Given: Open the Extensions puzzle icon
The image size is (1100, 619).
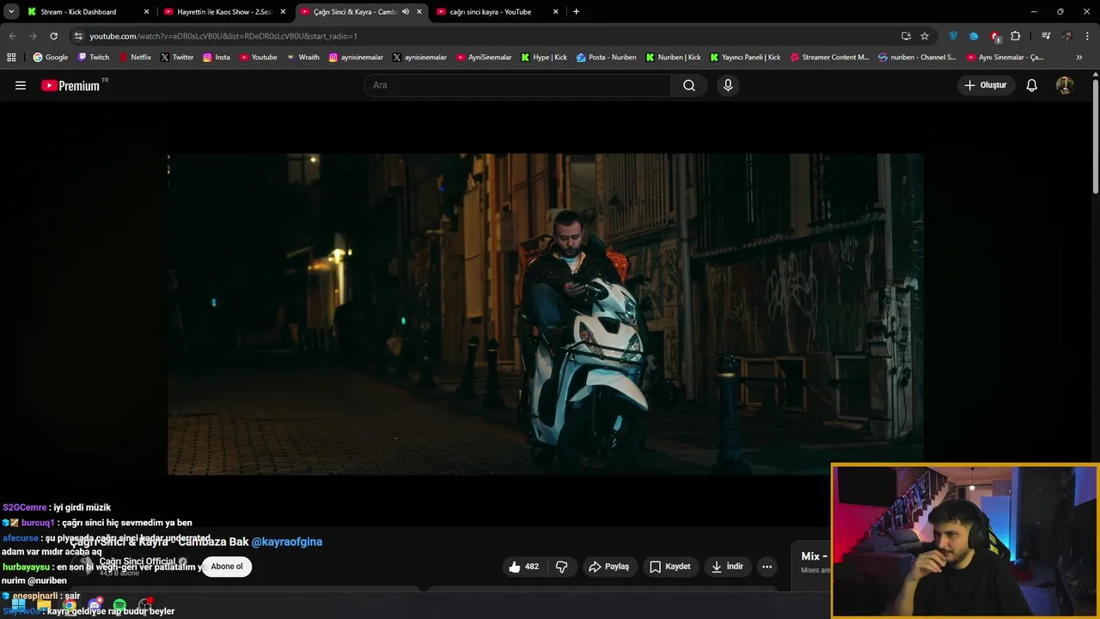Looking at the screenshot, I should coord(1016,36).
